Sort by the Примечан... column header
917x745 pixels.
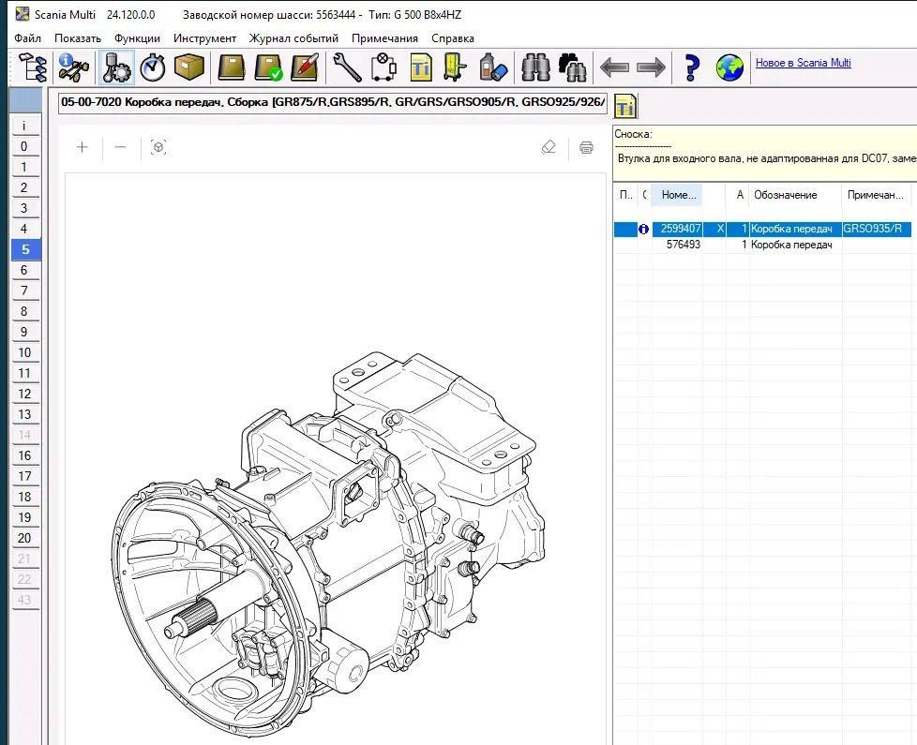[x=876, y=195]
